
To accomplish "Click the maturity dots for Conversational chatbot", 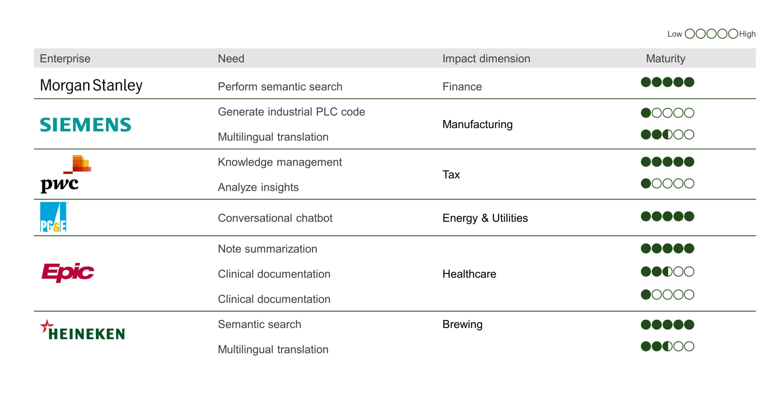I will (x=667, y=216).
